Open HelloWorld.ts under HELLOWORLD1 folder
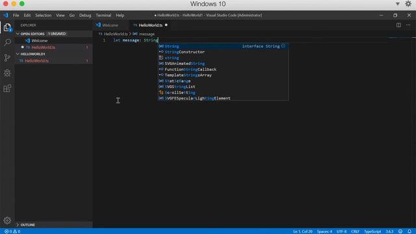This screenshot has height=234, width=416. click(x=53, y=60)
